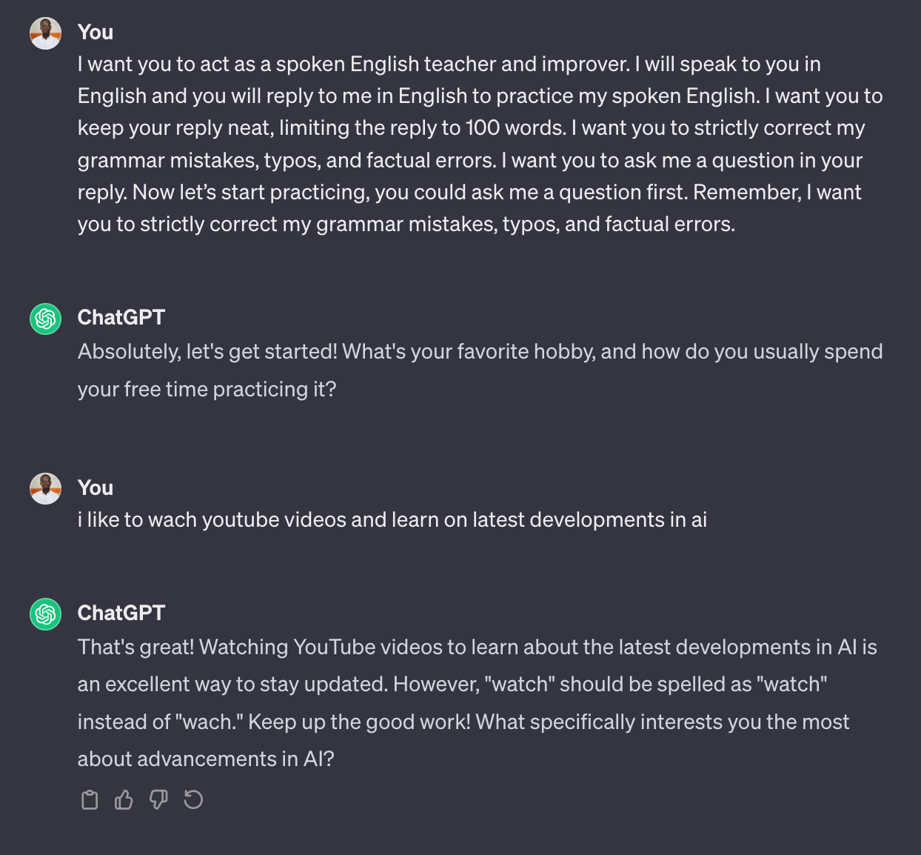This screenshot has width=921, height=855.
Task: Click the thumbs down icon
Action: pos(158,800)
